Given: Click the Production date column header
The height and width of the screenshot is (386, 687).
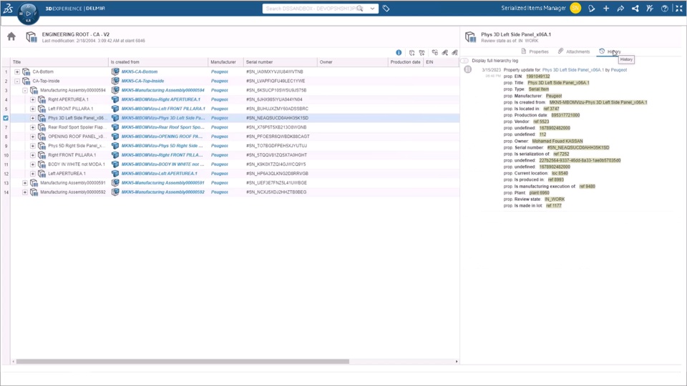Looking at the screenshot, I should tap(406, 62).
